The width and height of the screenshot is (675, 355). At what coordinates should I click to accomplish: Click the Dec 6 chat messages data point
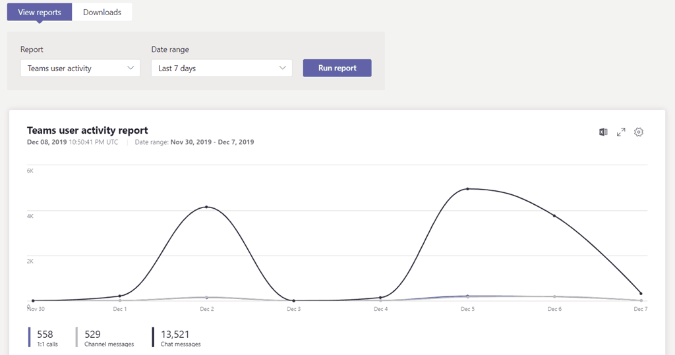(x=554, y=215)
